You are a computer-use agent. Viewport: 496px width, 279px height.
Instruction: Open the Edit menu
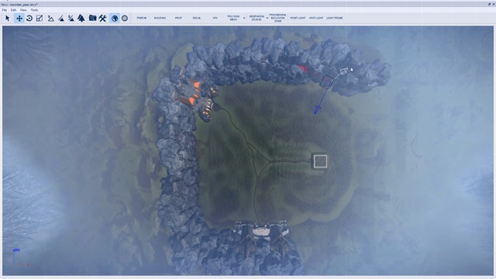coord(13,10)
